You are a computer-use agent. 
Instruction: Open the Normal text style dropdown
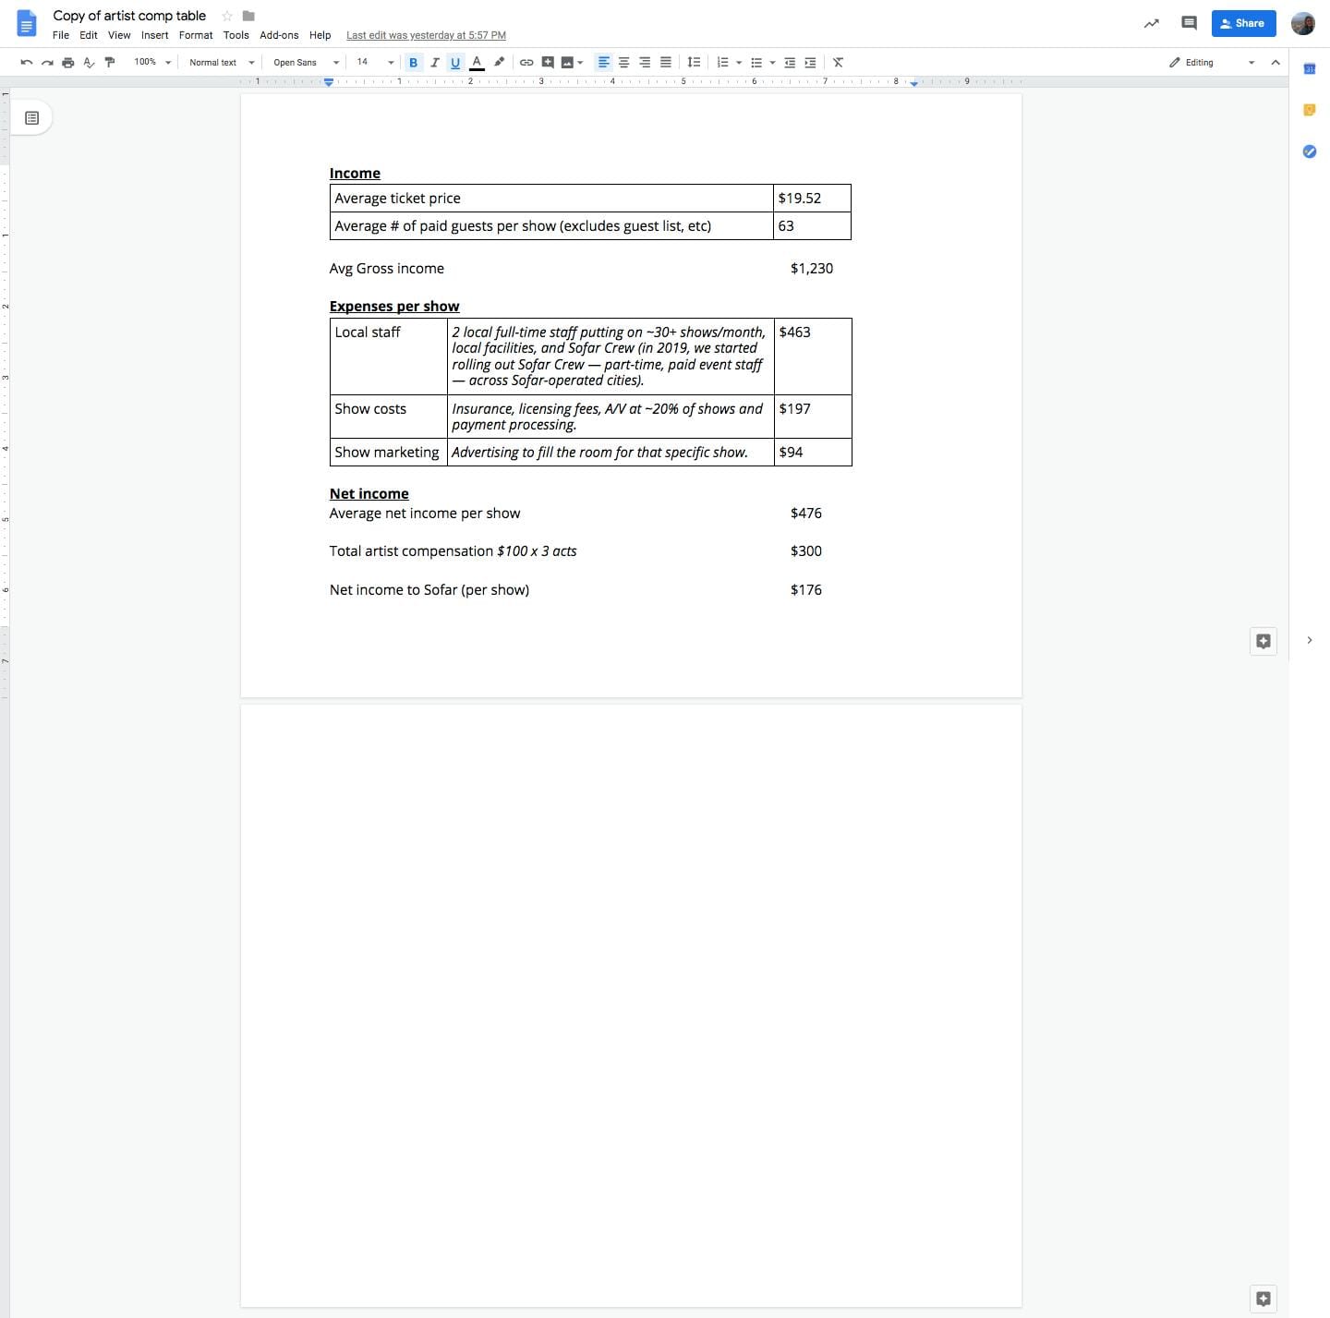coord(222,63)
